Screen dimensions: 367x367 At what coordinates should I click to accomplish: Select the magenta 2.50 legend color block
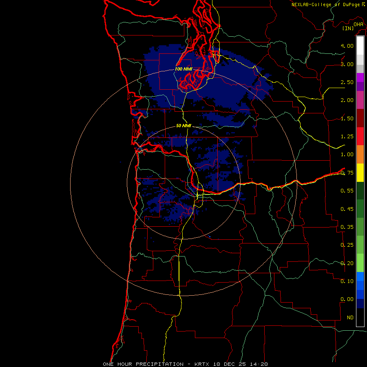click(360, 77)
